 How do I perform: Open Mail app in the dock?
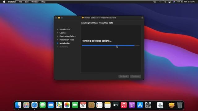[51, 105]
